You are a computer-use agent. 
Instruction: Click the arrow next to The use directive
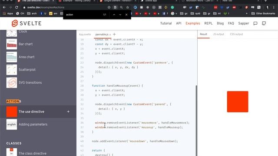[68, 112]
